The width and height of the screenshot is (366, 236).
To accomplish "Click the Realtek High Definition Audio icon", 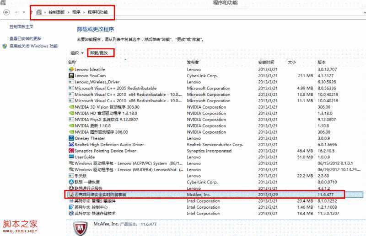I will pyautogui.click(x=71, y=144).
